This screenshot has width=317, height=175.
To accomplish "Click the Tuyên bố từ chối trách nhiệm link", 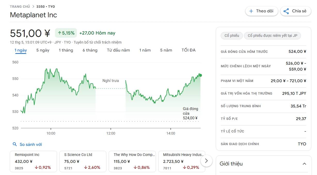I will (98, 42).
